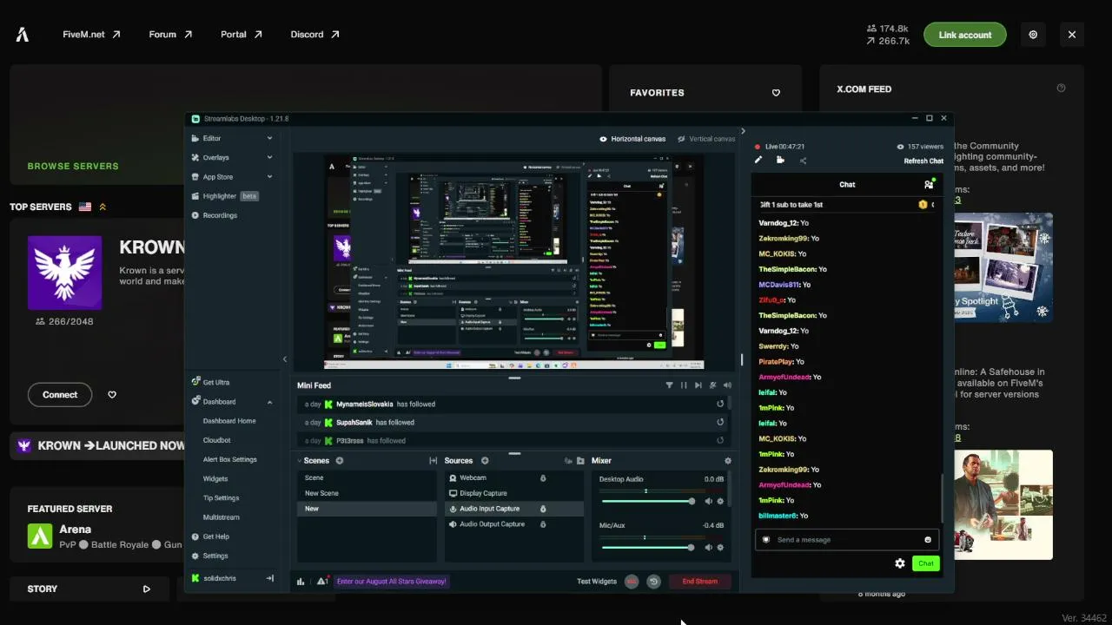The height and width of the screenshot is (625, 1112).
Task: Favorite the Krown server heart icon
Action: 112,395
